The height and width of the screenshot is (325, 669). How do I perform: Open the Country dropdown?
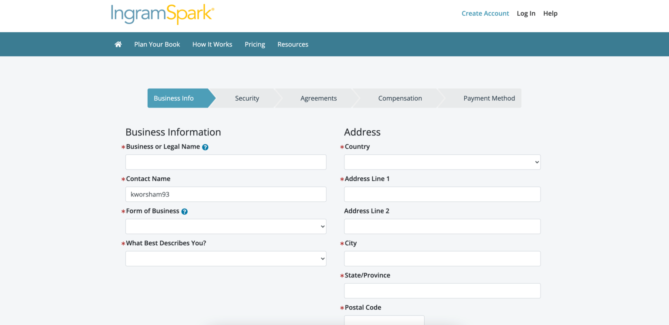[x=442, y=162]
